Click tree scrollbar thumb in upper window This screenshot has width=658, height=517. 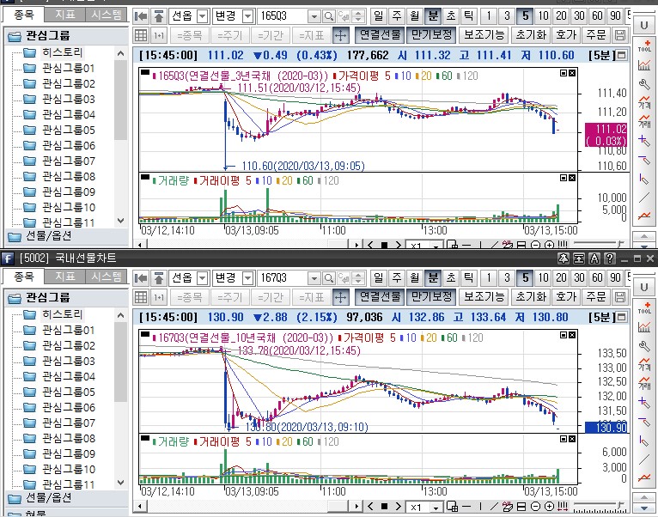click(x=120, y=100)
